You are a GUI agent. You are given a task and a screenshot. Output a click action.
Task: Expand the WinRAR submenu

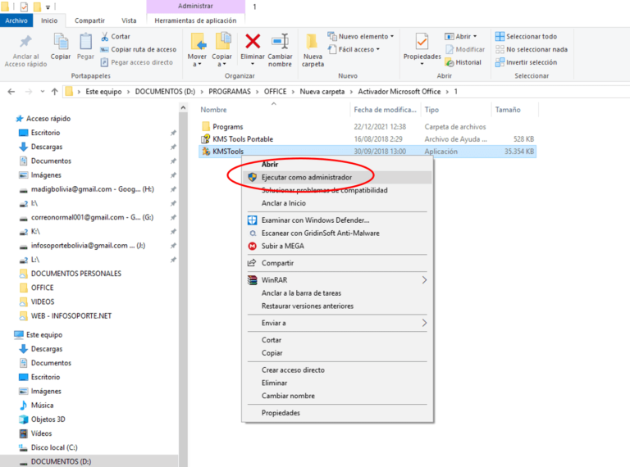336,280
